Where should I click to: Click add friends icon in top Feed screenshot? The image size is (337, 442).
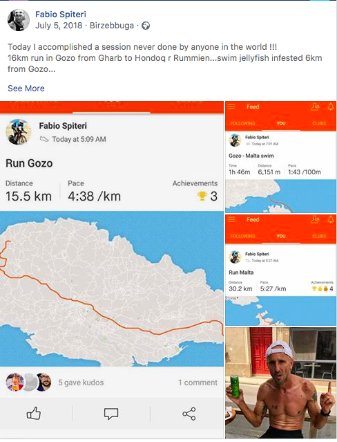pos(315,107)
